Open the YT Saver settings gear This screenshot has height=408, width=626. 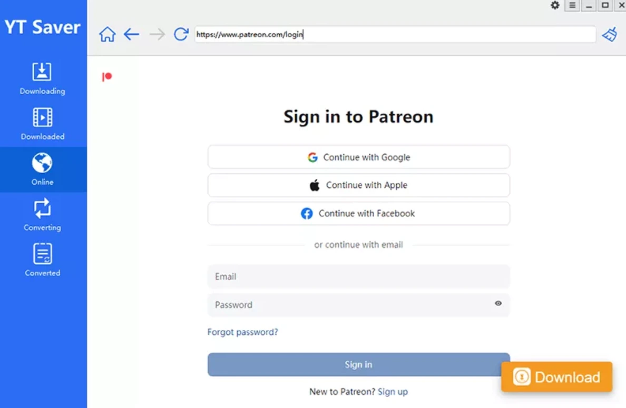click(x=555, y=5)
